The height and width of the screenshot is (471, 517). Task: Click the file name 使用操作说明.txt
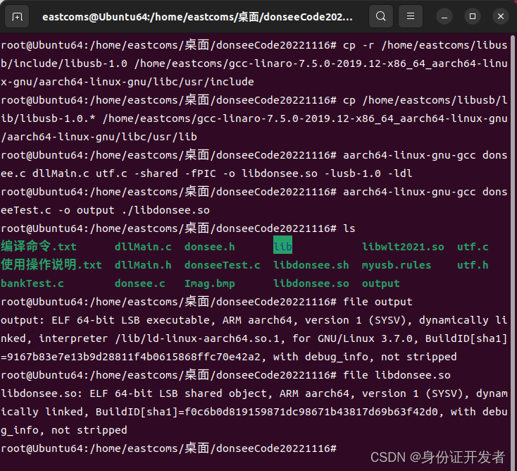[x=51, y=265]
